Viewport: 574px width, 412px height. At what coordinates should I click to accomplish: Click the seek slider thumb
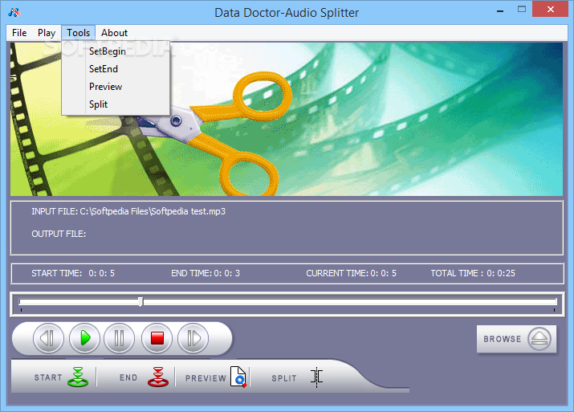pyautogui.click(x=140, y=302)
